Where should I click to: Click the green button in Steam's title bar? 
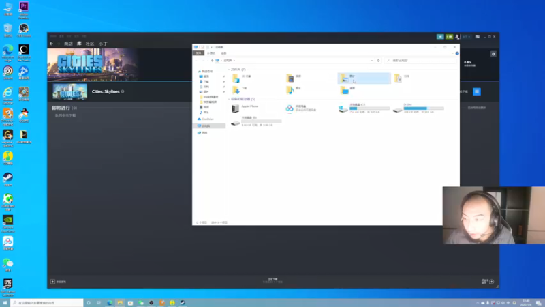click(449, 37)
